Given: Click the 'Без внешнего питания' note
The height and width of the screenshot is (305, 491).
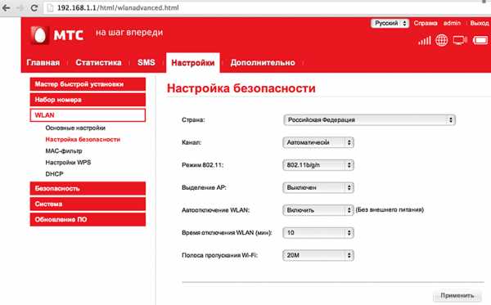Looking at the screenshot, I should (x=390, y=209).
